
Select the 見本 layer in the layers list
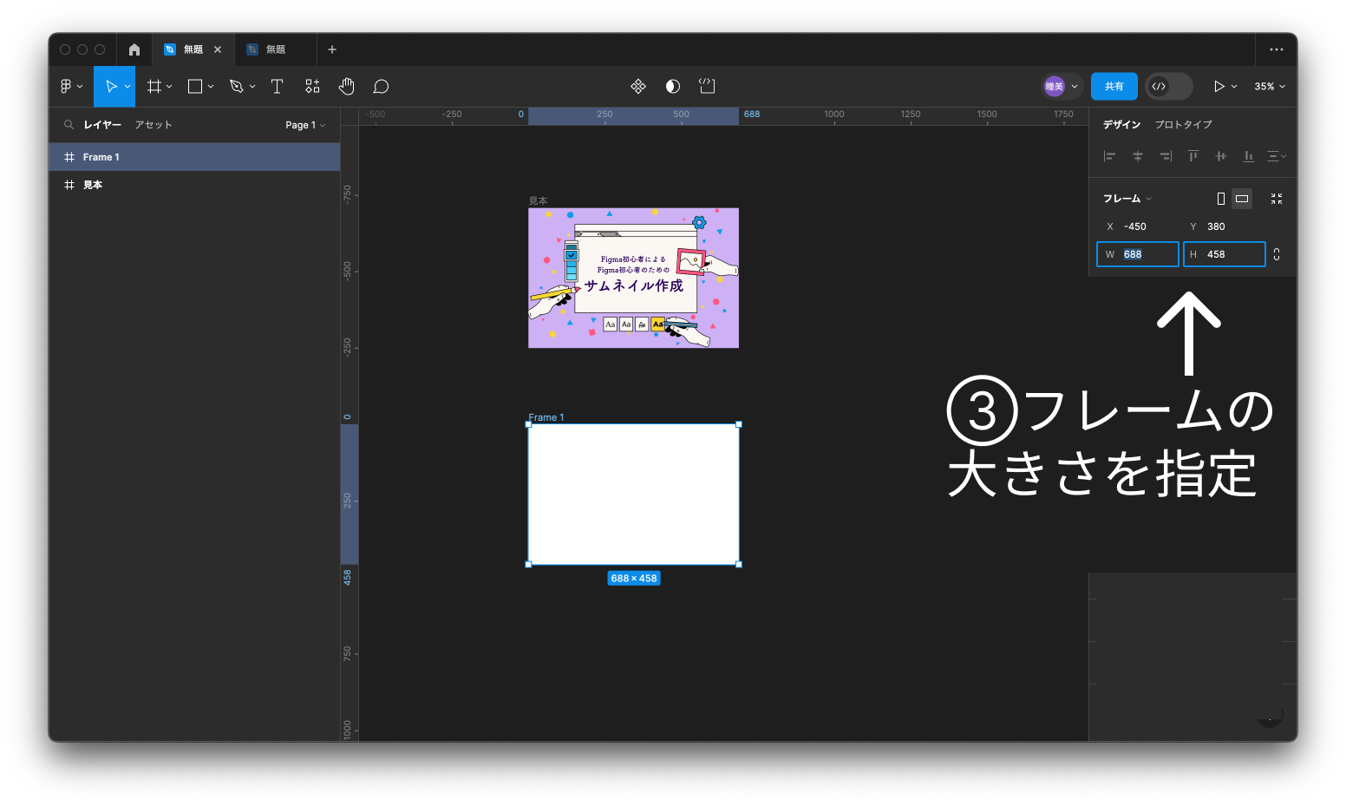point(93,185)
